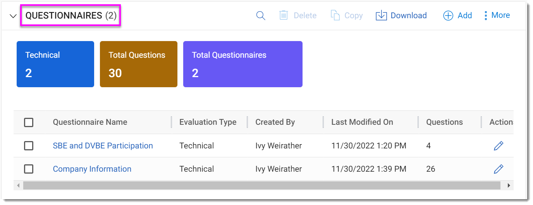Click the Technical summary card
Screen dimensions: 533x205
[55, 64]
